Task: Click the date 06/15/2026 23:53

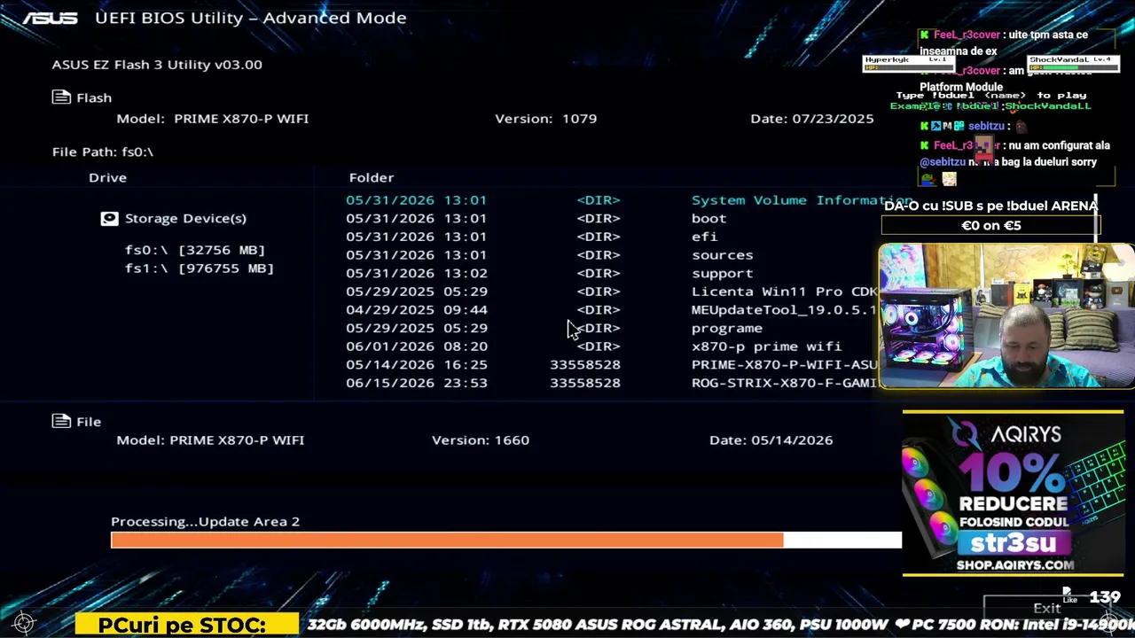Action: point(416,383)
